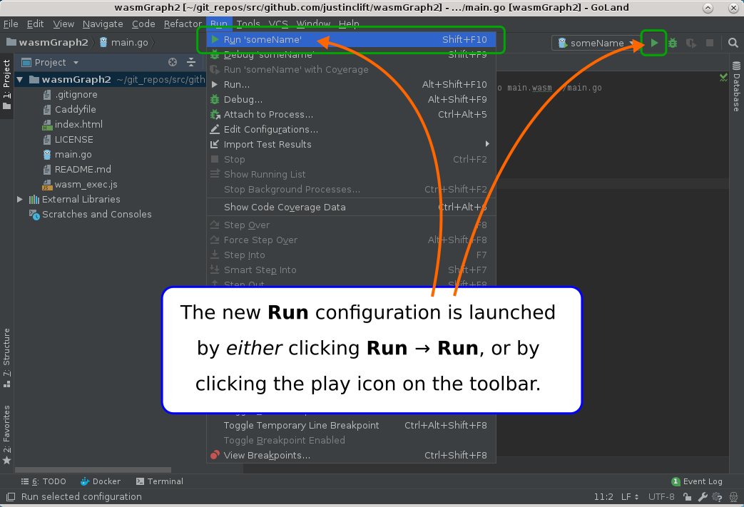Open the Navigate menu
Viewport: 744px width, 507px height.
103,24
